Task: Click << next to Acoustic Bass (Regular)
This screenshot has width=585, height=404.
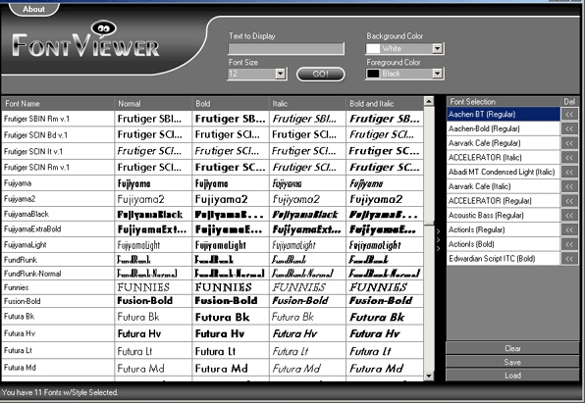Action: tap(569, 216)
